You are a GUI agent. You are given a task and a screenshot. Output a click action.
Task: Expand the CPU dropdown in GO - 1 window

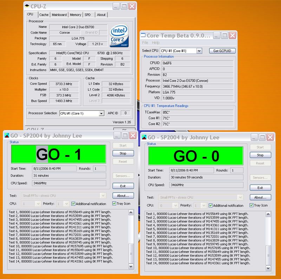click(38, 204)
